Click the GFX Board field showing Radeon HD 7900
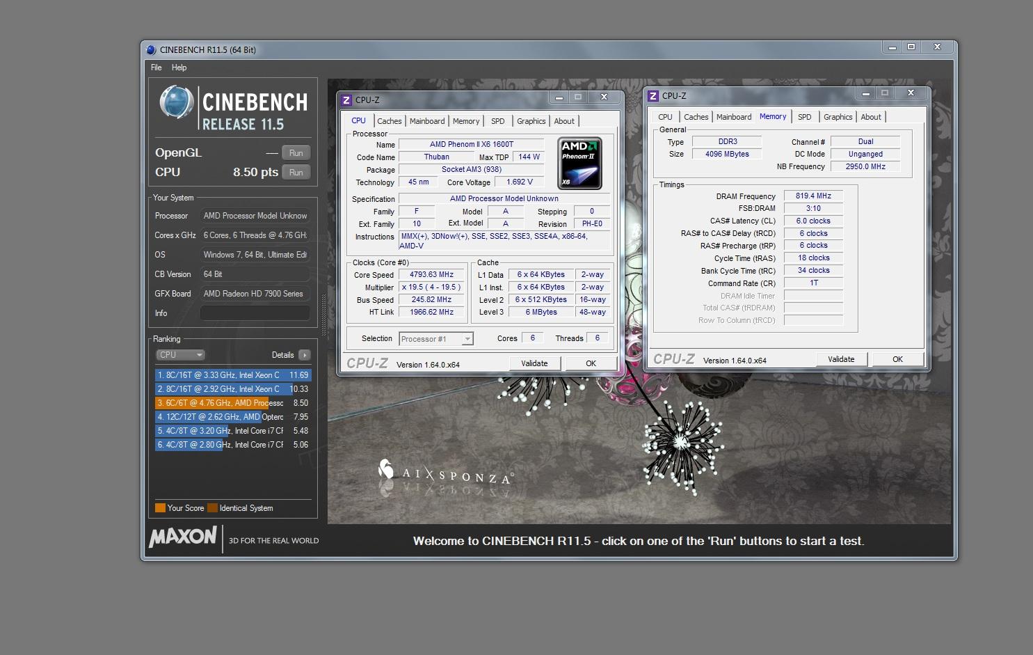The image size is (1033, 655). coord(255,294)
